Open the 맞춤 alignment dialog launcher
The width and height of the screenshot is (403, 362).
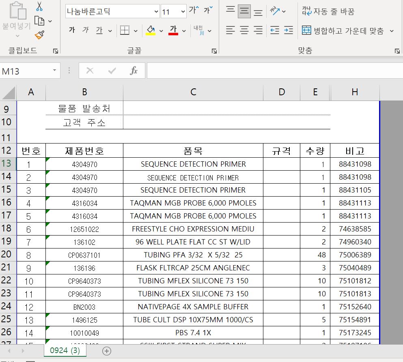(x=397, y=51)
